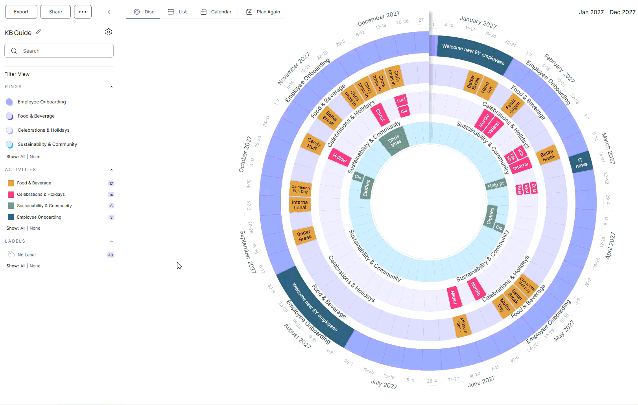Click the Jan 2027 - Dec 2027 date range
638x405 pixels.
pyautogui.click(x=607, y=12)
